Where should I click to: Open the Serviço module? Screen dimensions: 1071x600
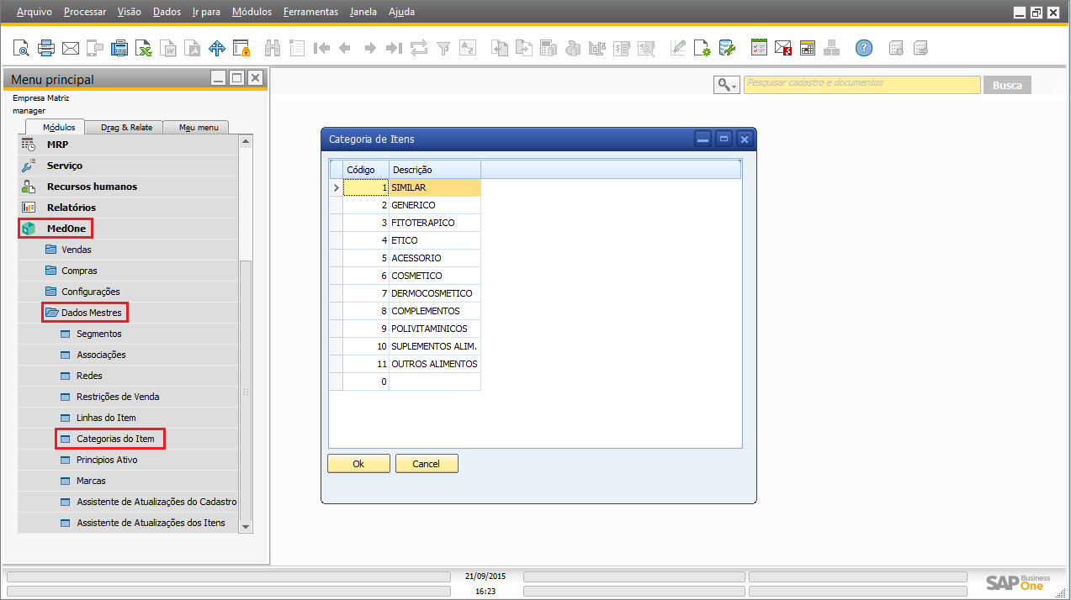(x=129, y=166)
